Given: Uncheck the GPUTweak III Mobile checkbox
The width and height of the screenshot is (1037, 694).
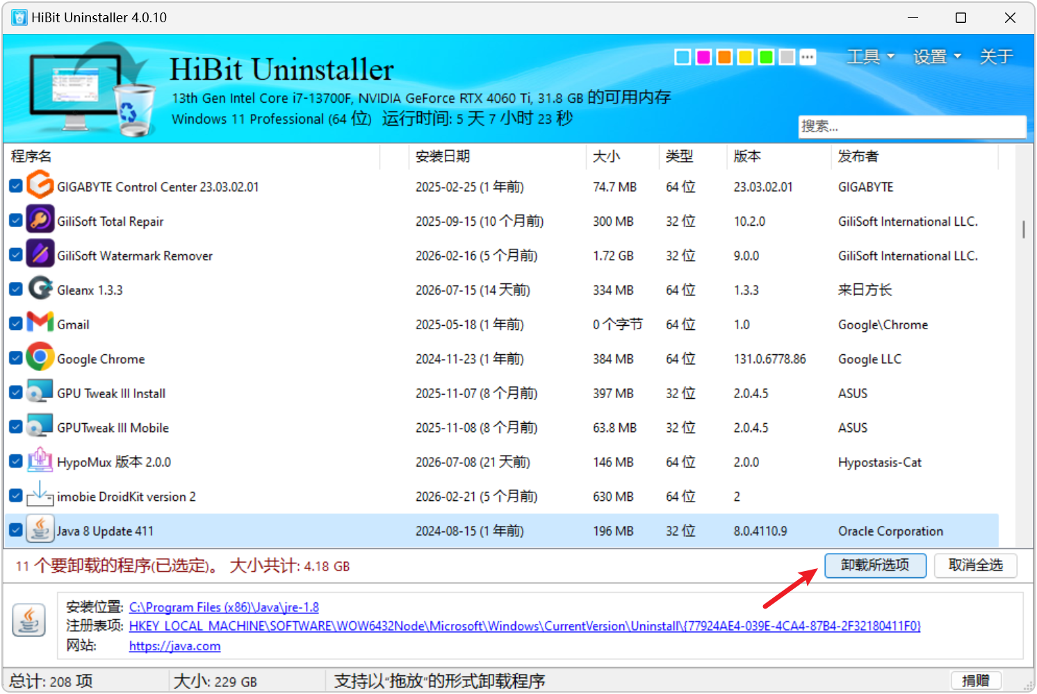Looking at the screenshot, I should tap(16, 427).
